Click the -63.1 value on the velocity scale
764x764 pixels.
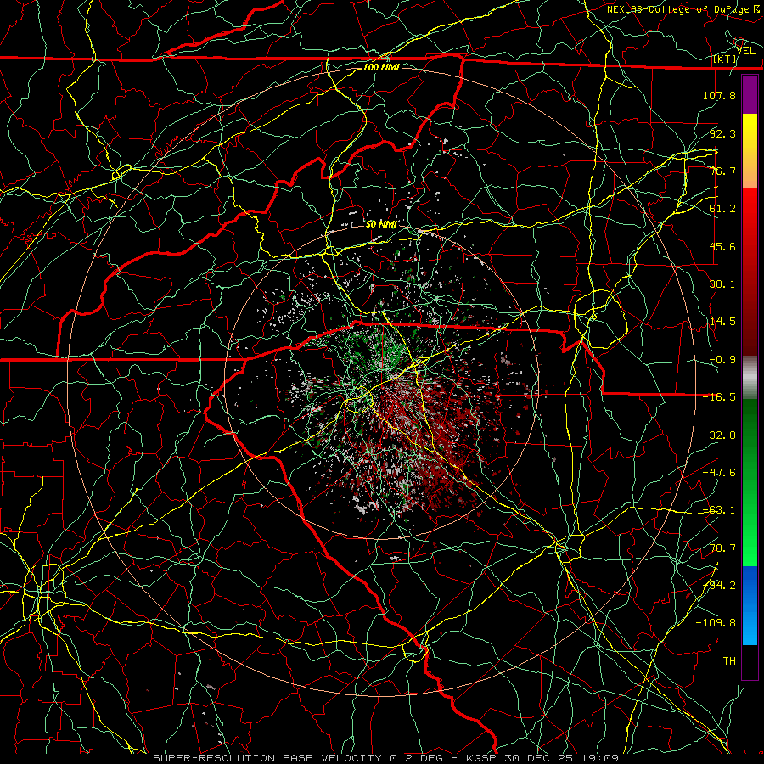pos(719,510)
